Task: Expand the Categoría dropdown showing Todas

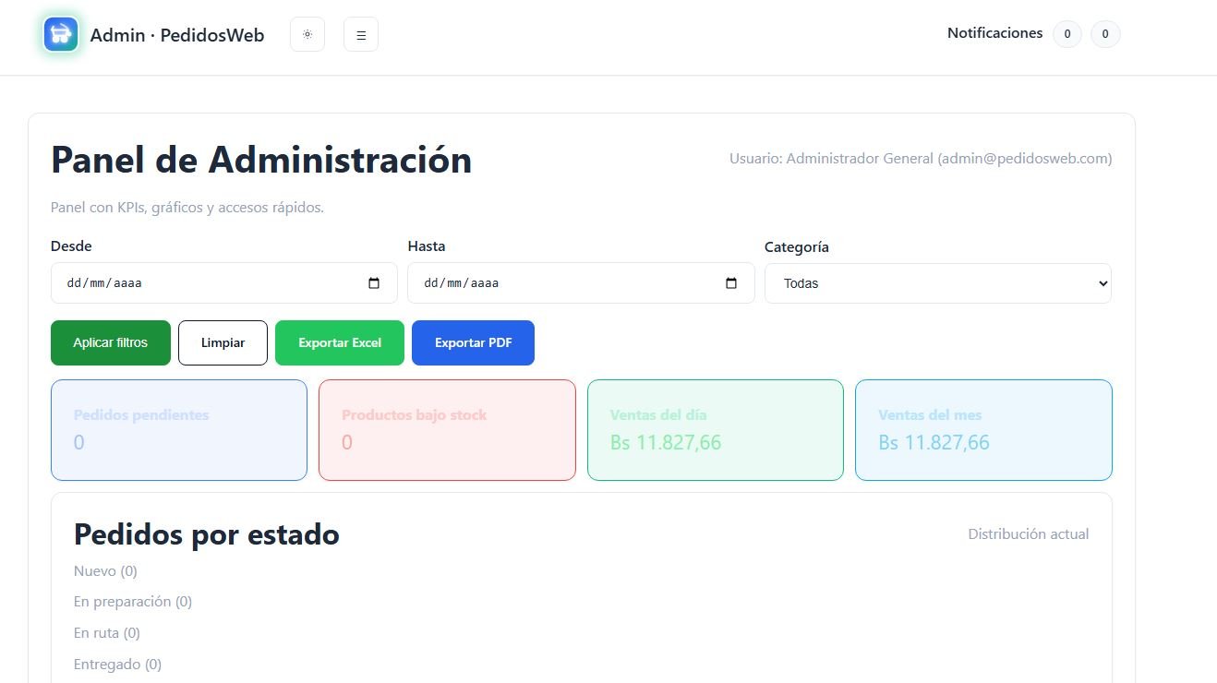Action: [x=937, y=283]
